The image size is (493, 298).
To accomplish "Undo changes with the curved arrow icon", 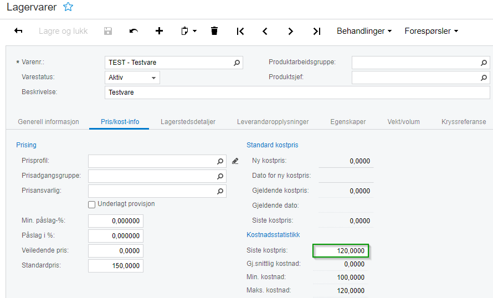I will 133,31.
